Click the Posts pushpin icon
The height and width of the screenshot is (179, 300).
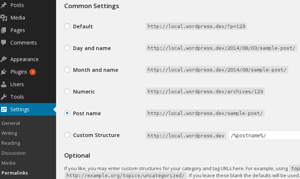tap(3, 5)
